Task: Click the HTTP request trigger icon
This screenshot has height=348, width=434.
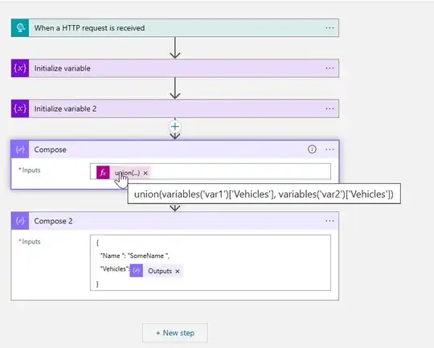Action: coord(20,27)
